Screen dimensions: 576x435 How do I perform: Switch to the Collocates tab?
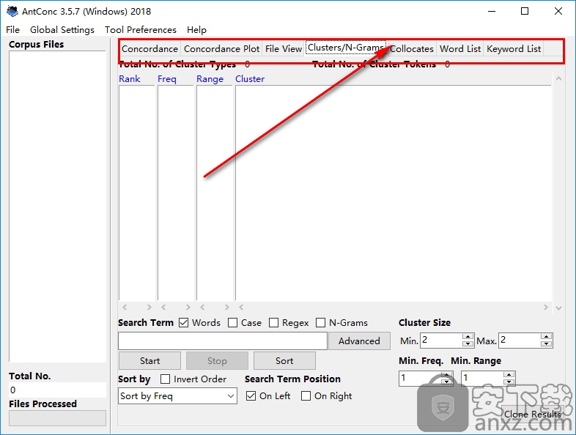tap(411, 49)
